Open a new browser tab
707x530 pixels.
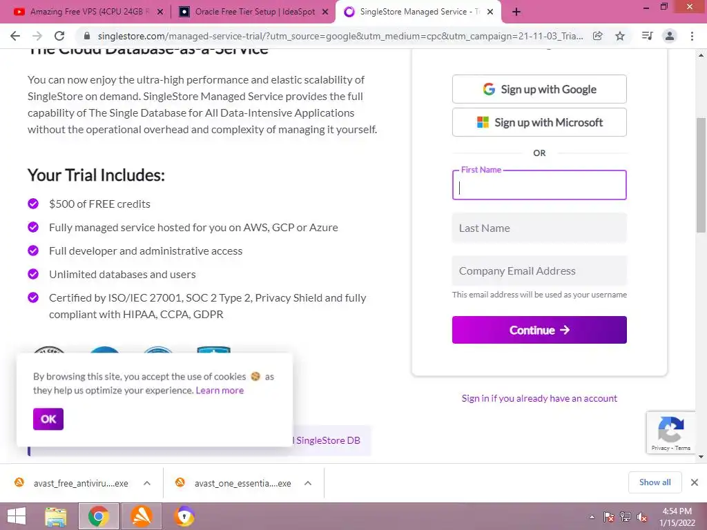coord(516,12)
